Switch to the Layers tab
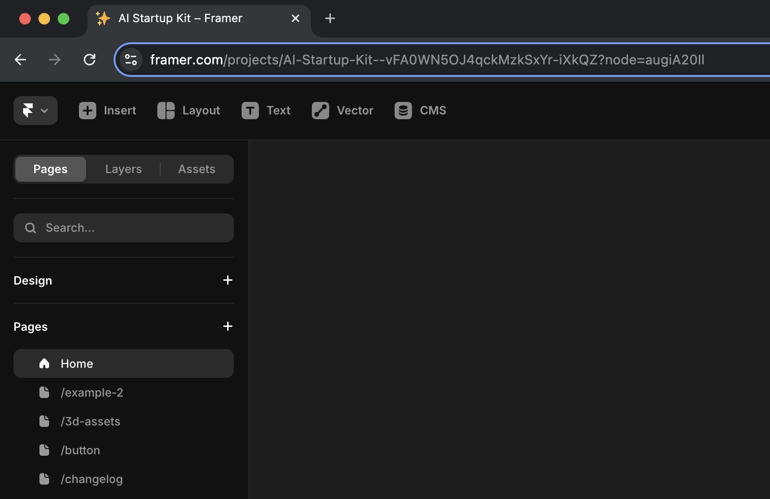The image size is (770, 499). (124, 169)
